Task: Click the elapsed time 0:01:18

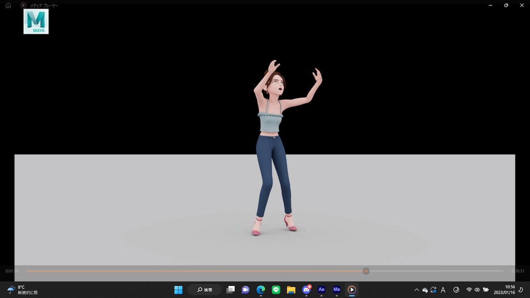Action: coord(12,271)
